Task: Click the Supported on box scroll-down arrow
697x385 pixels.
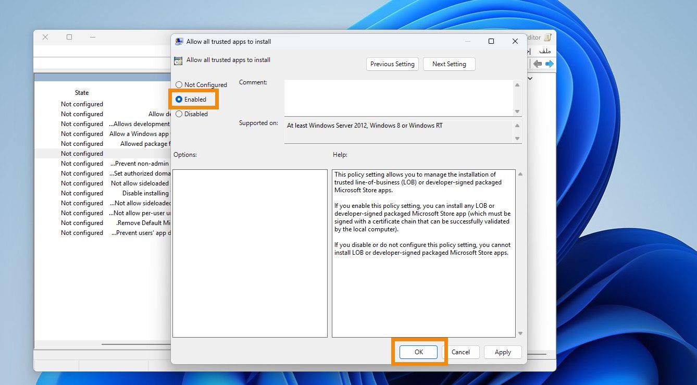Action: coord(517,139)
